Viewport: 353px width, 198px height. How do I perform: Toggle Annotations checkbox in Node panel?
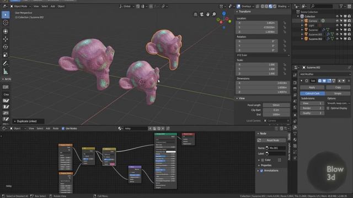(261, 171)
